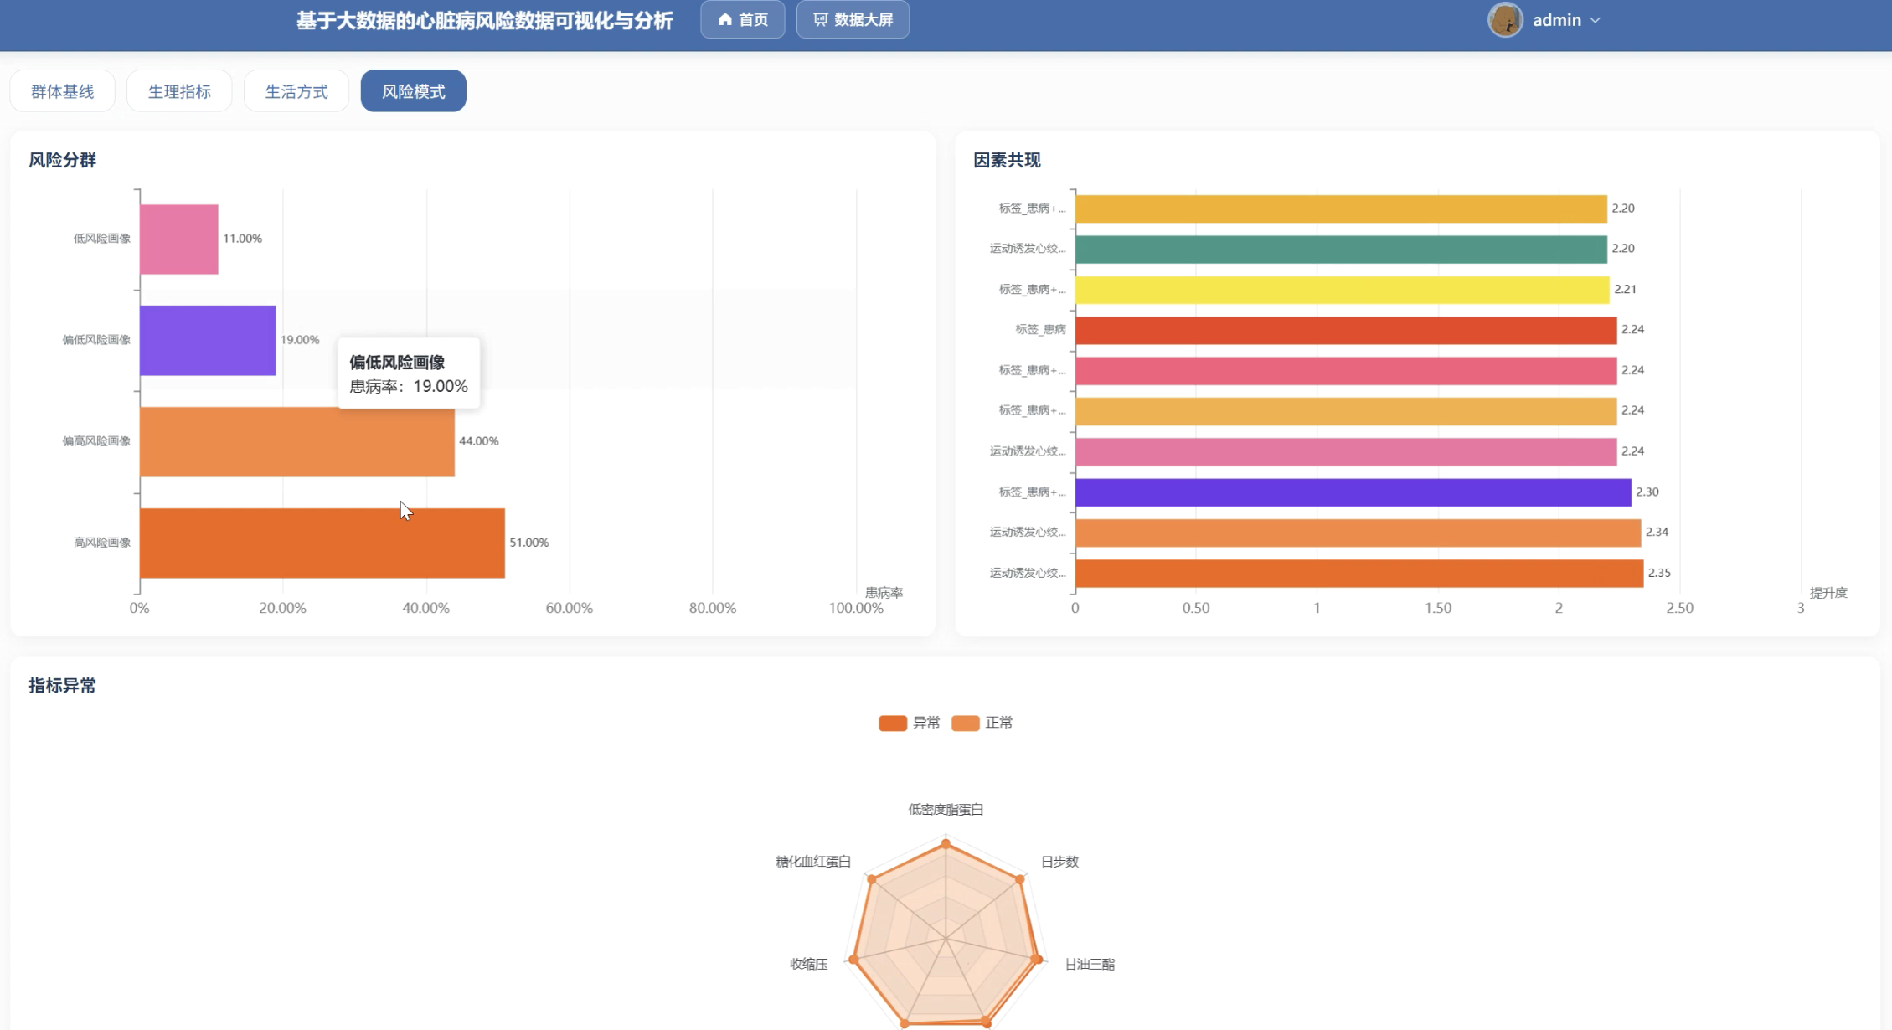Click the 51.00% value label
Screen dimensions: 1892x1030
coord(529,543)
